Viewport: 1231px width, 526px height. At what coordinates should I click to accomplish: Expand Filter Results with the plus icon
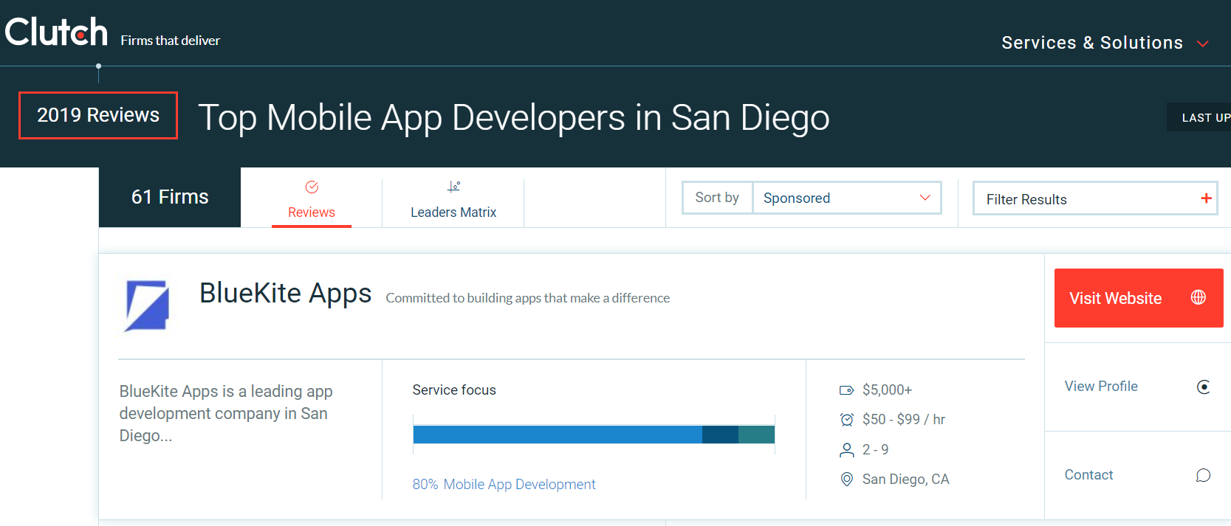coord(1206,198)
